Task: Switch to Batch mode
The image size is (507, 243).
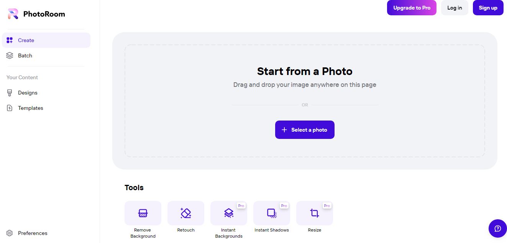Action: [x=25, y=55]
